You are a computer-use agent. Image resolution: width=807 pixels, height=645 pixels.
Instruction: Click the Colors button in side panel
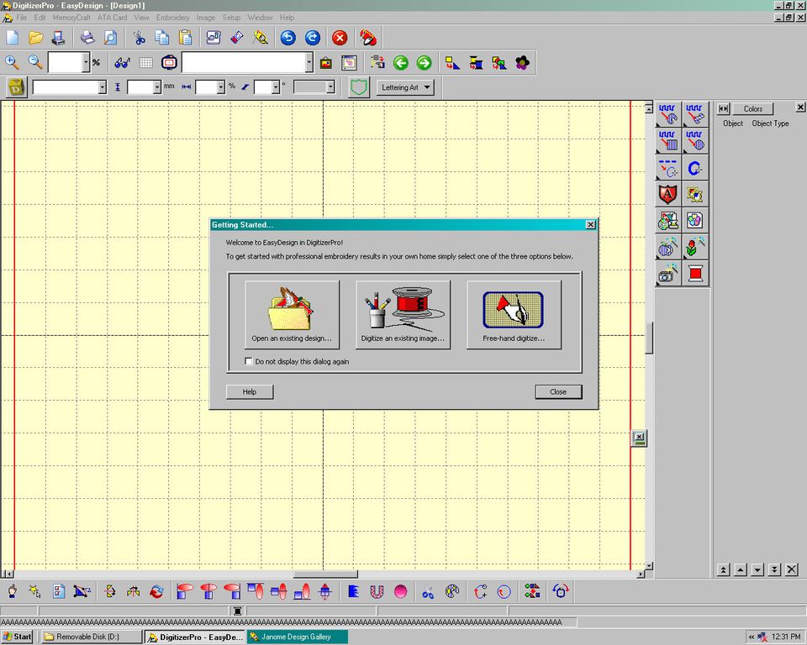coord(752,108)
